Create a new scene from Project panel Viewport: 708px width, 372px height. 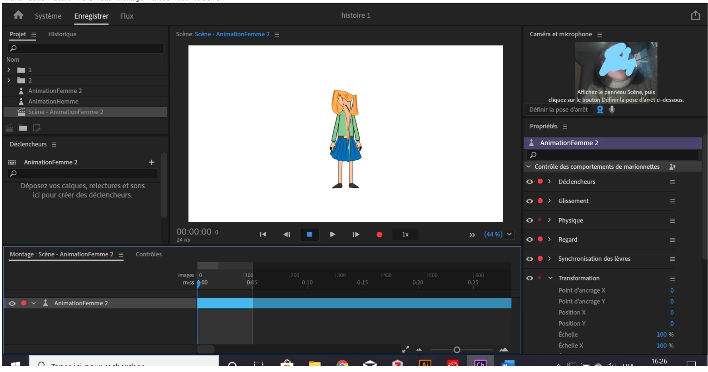[x=9, y=128]
